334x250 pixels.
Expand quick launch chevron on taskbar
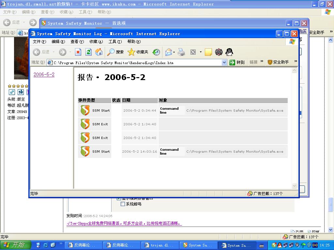click(x=61, y=243)
